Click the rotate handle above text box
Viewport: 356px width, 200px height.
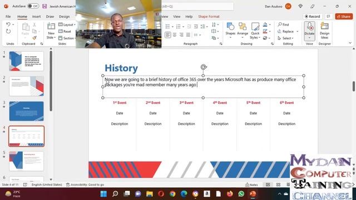[x=204, y=67]
